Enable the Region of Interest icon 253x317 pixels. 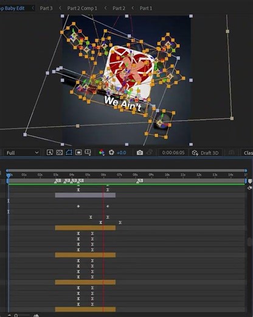tap(78, 152)
